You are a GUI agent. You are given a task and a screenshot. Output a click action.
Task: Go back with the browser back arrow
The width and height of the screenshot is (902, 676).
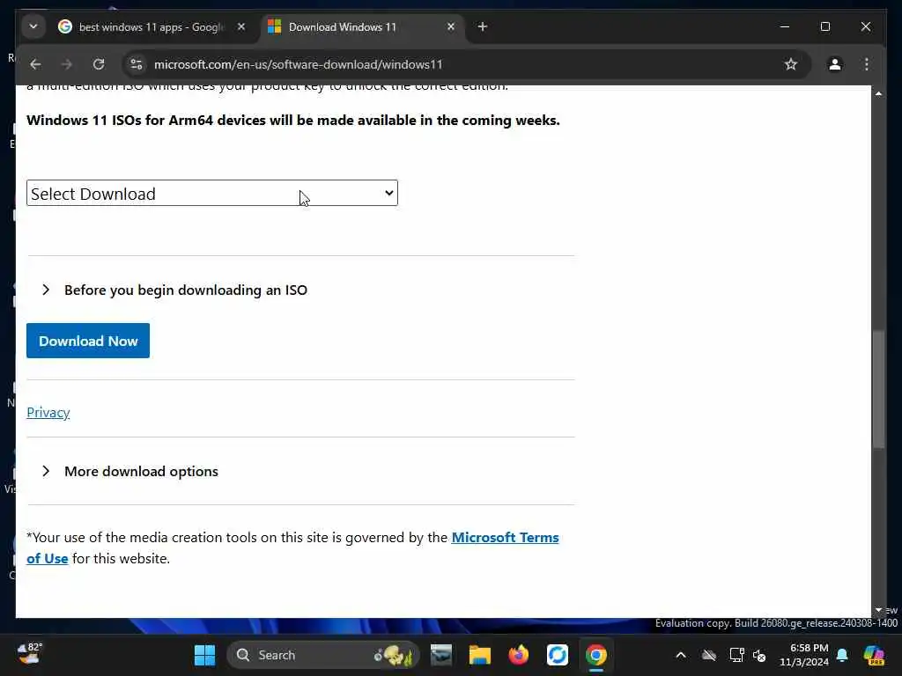35,64
